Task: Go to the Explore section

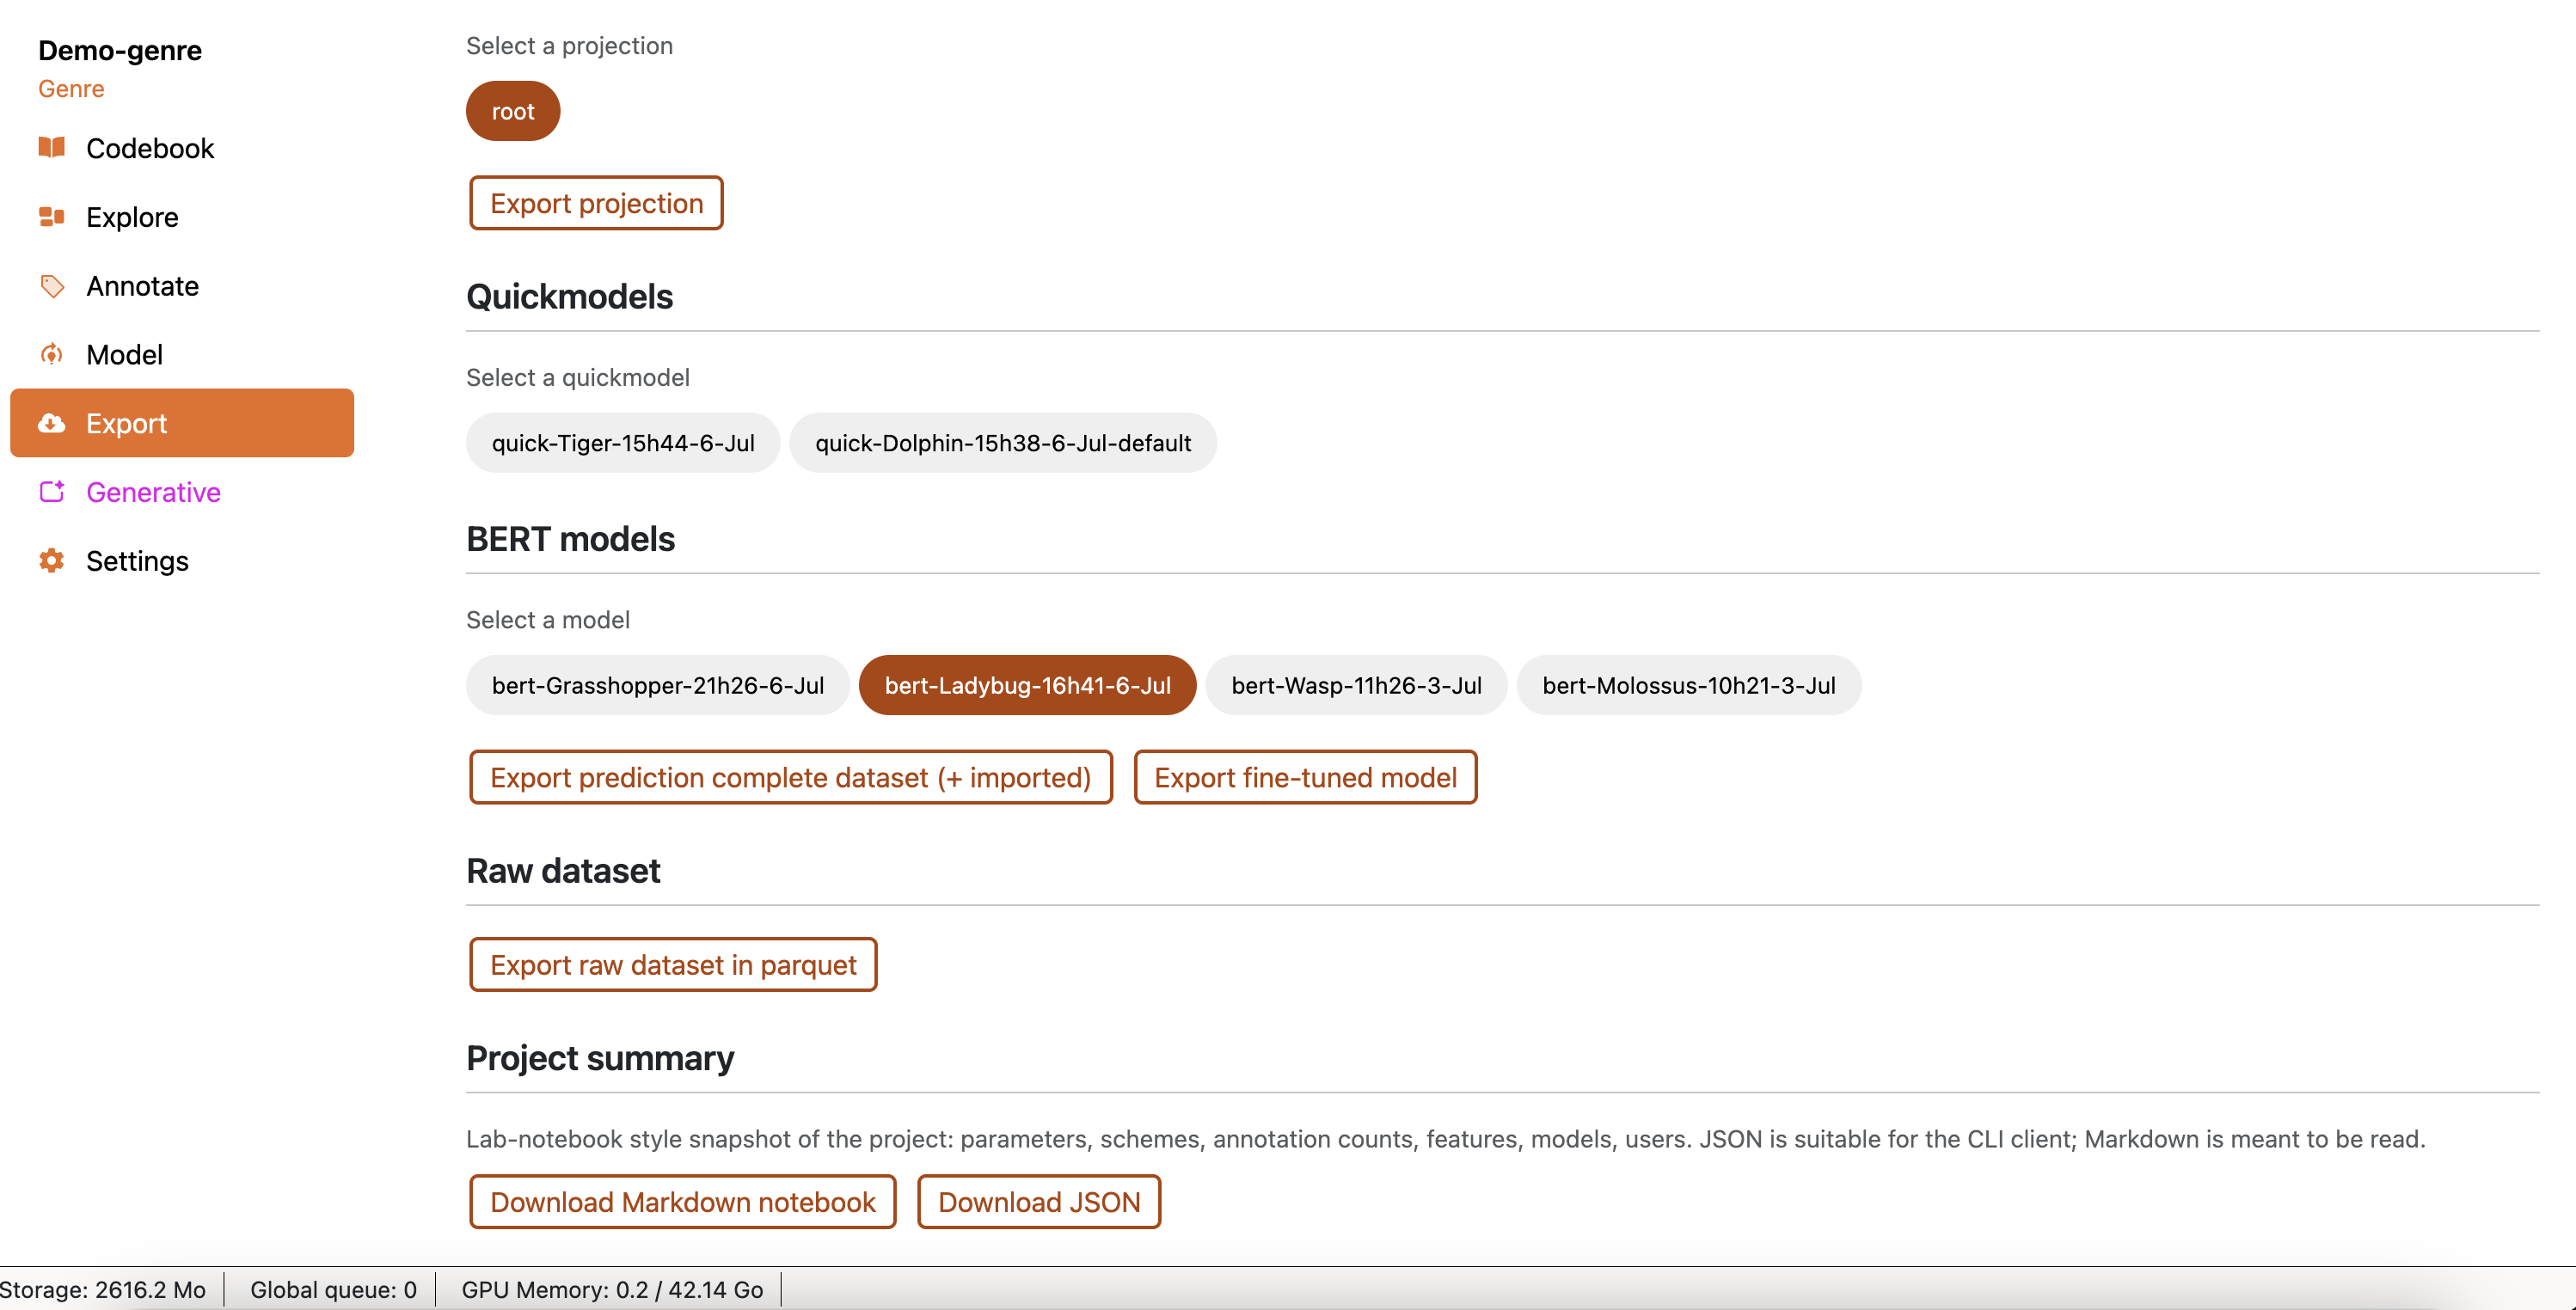Action: coord(182,217)
